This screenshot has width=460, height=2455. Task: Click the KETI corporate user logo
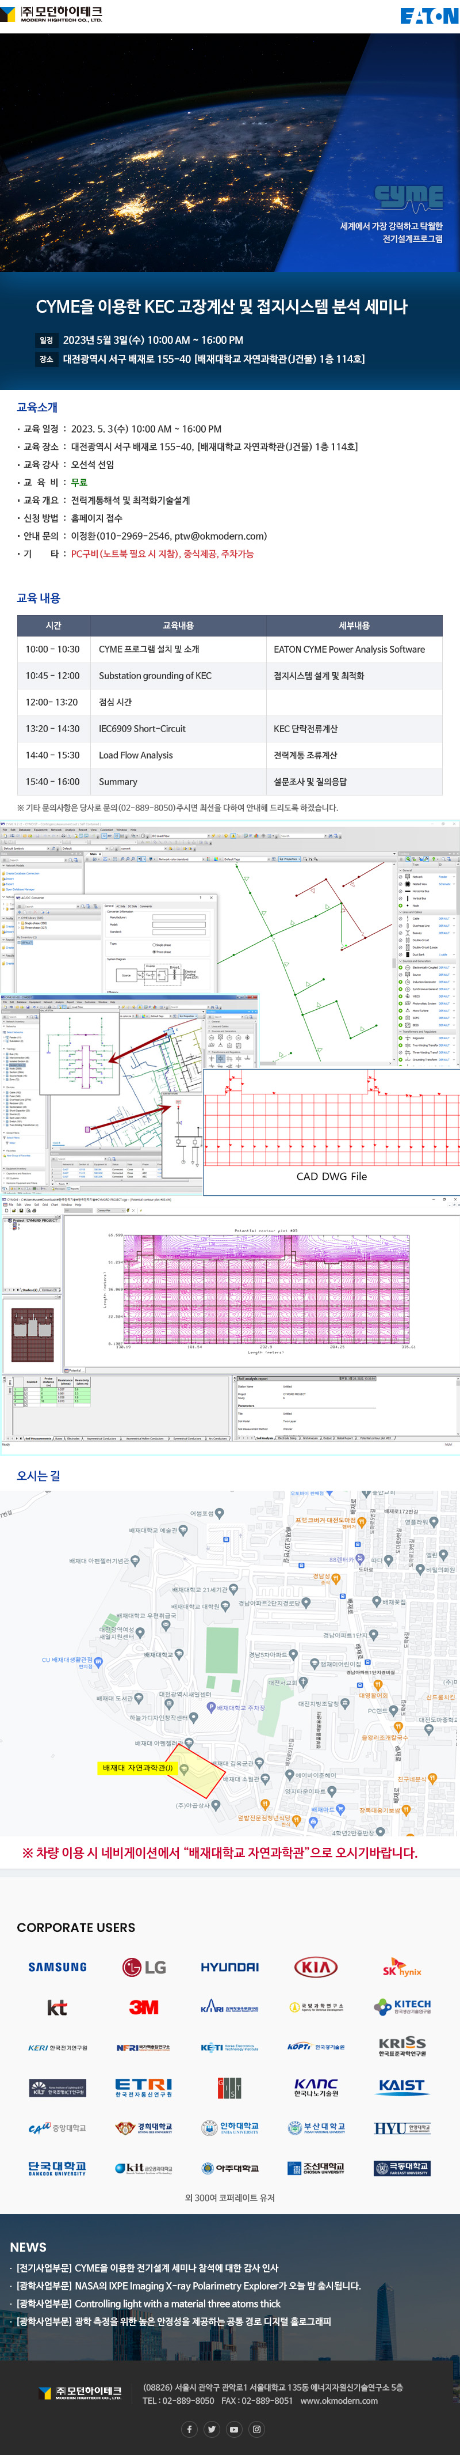230,2047
